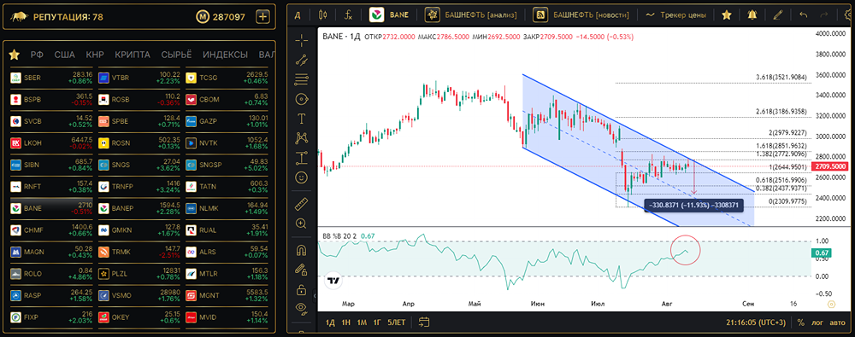The image size is (855, 337).
Task: Toggle lock all drawings padlock
Action: 301,289
